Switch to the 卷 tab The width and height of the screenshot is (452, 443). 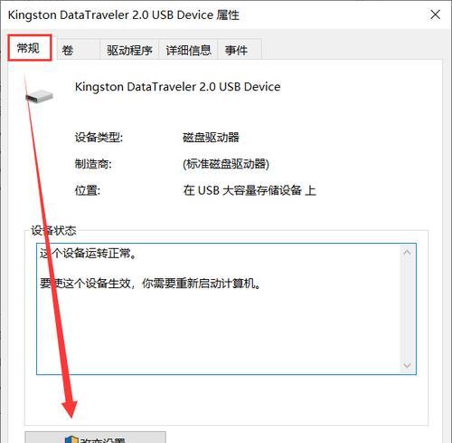(79, 49)
